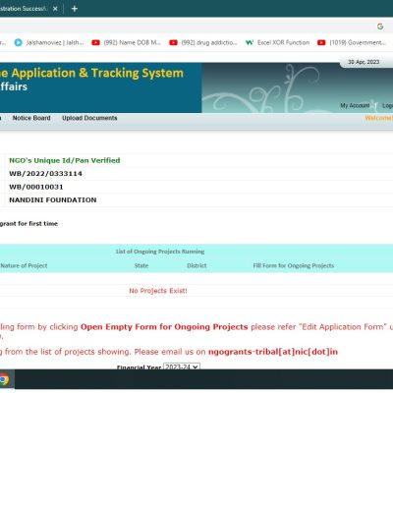393x507 pixels.
Task: Open the Notice Board menu
Action: point(31,118)
